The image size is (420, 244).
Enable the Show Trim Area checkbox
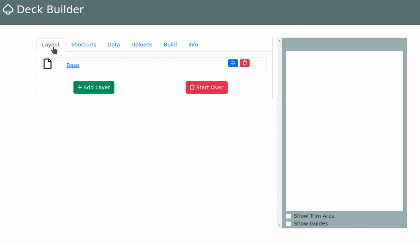(x=289, y=216)
